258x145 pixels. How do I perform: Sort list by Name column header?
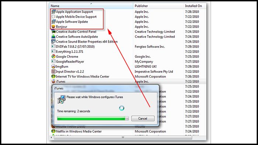click(x=91, y=6)
